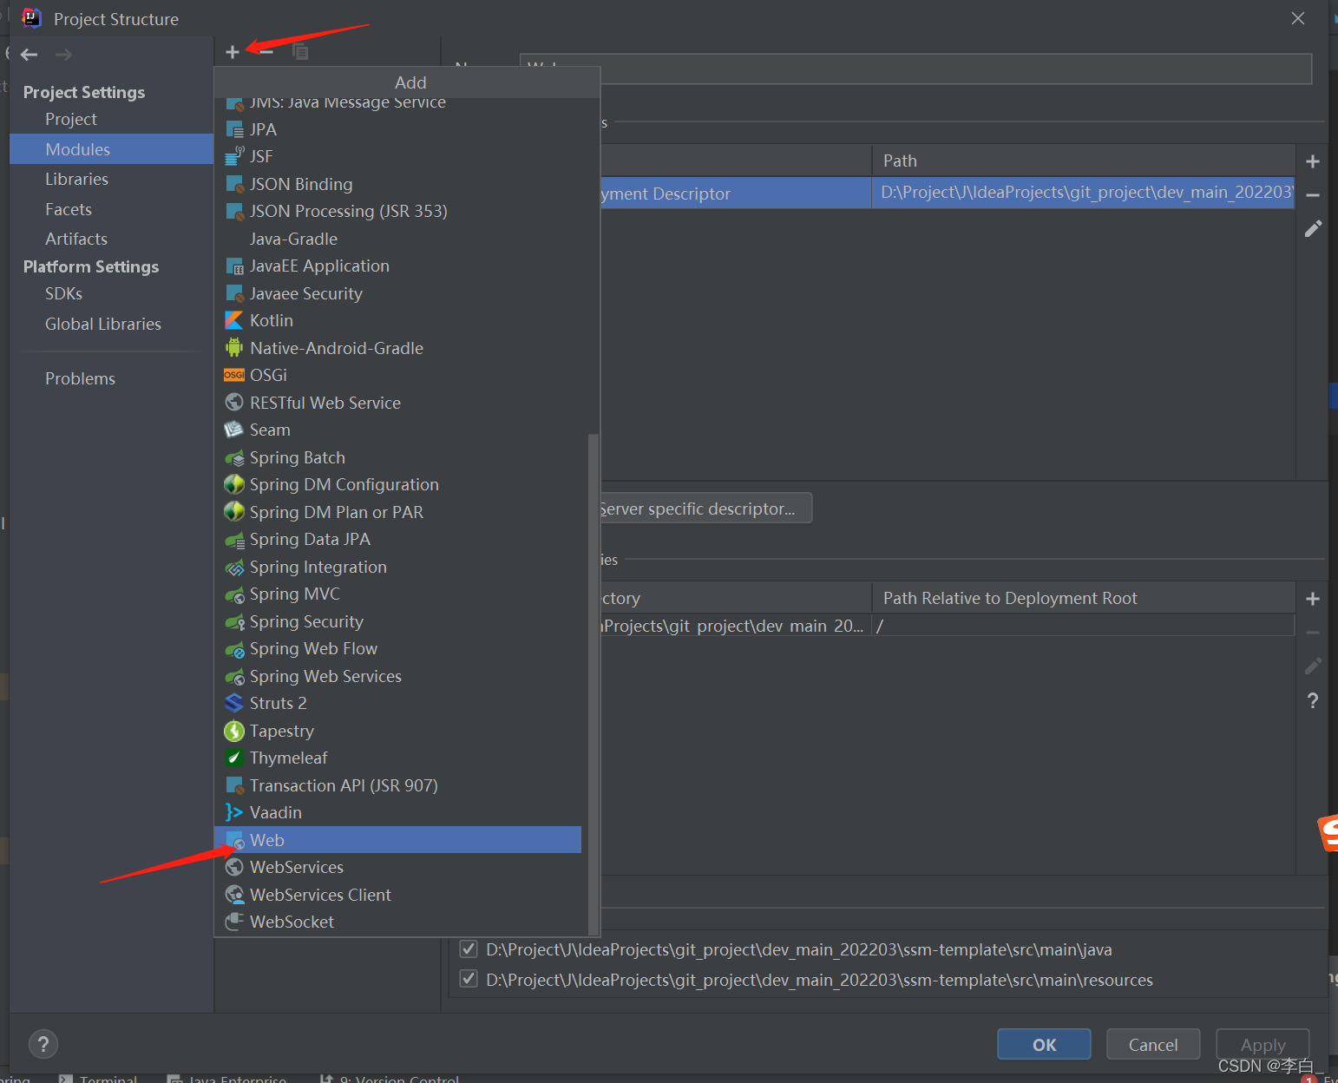Choose Transaction API (JSR 907) entry
This screenshot has width=1338, height=1083.
tap(397, 785)
